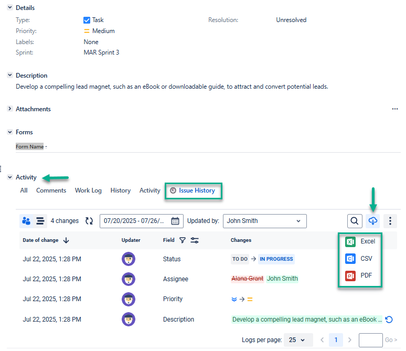Collapse the Activity section chevron

pos(10,177)
